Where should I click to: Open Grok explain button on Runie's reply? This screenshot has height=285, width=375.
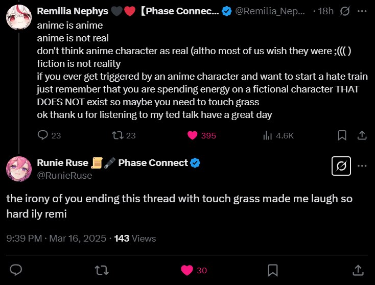(340, 167)
